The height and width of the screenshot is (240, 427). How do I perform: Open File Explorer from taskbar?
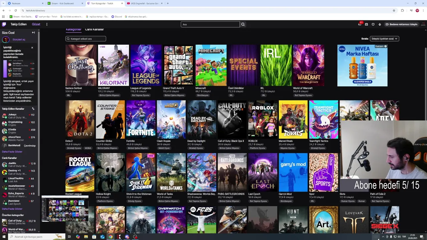point(86,237)
